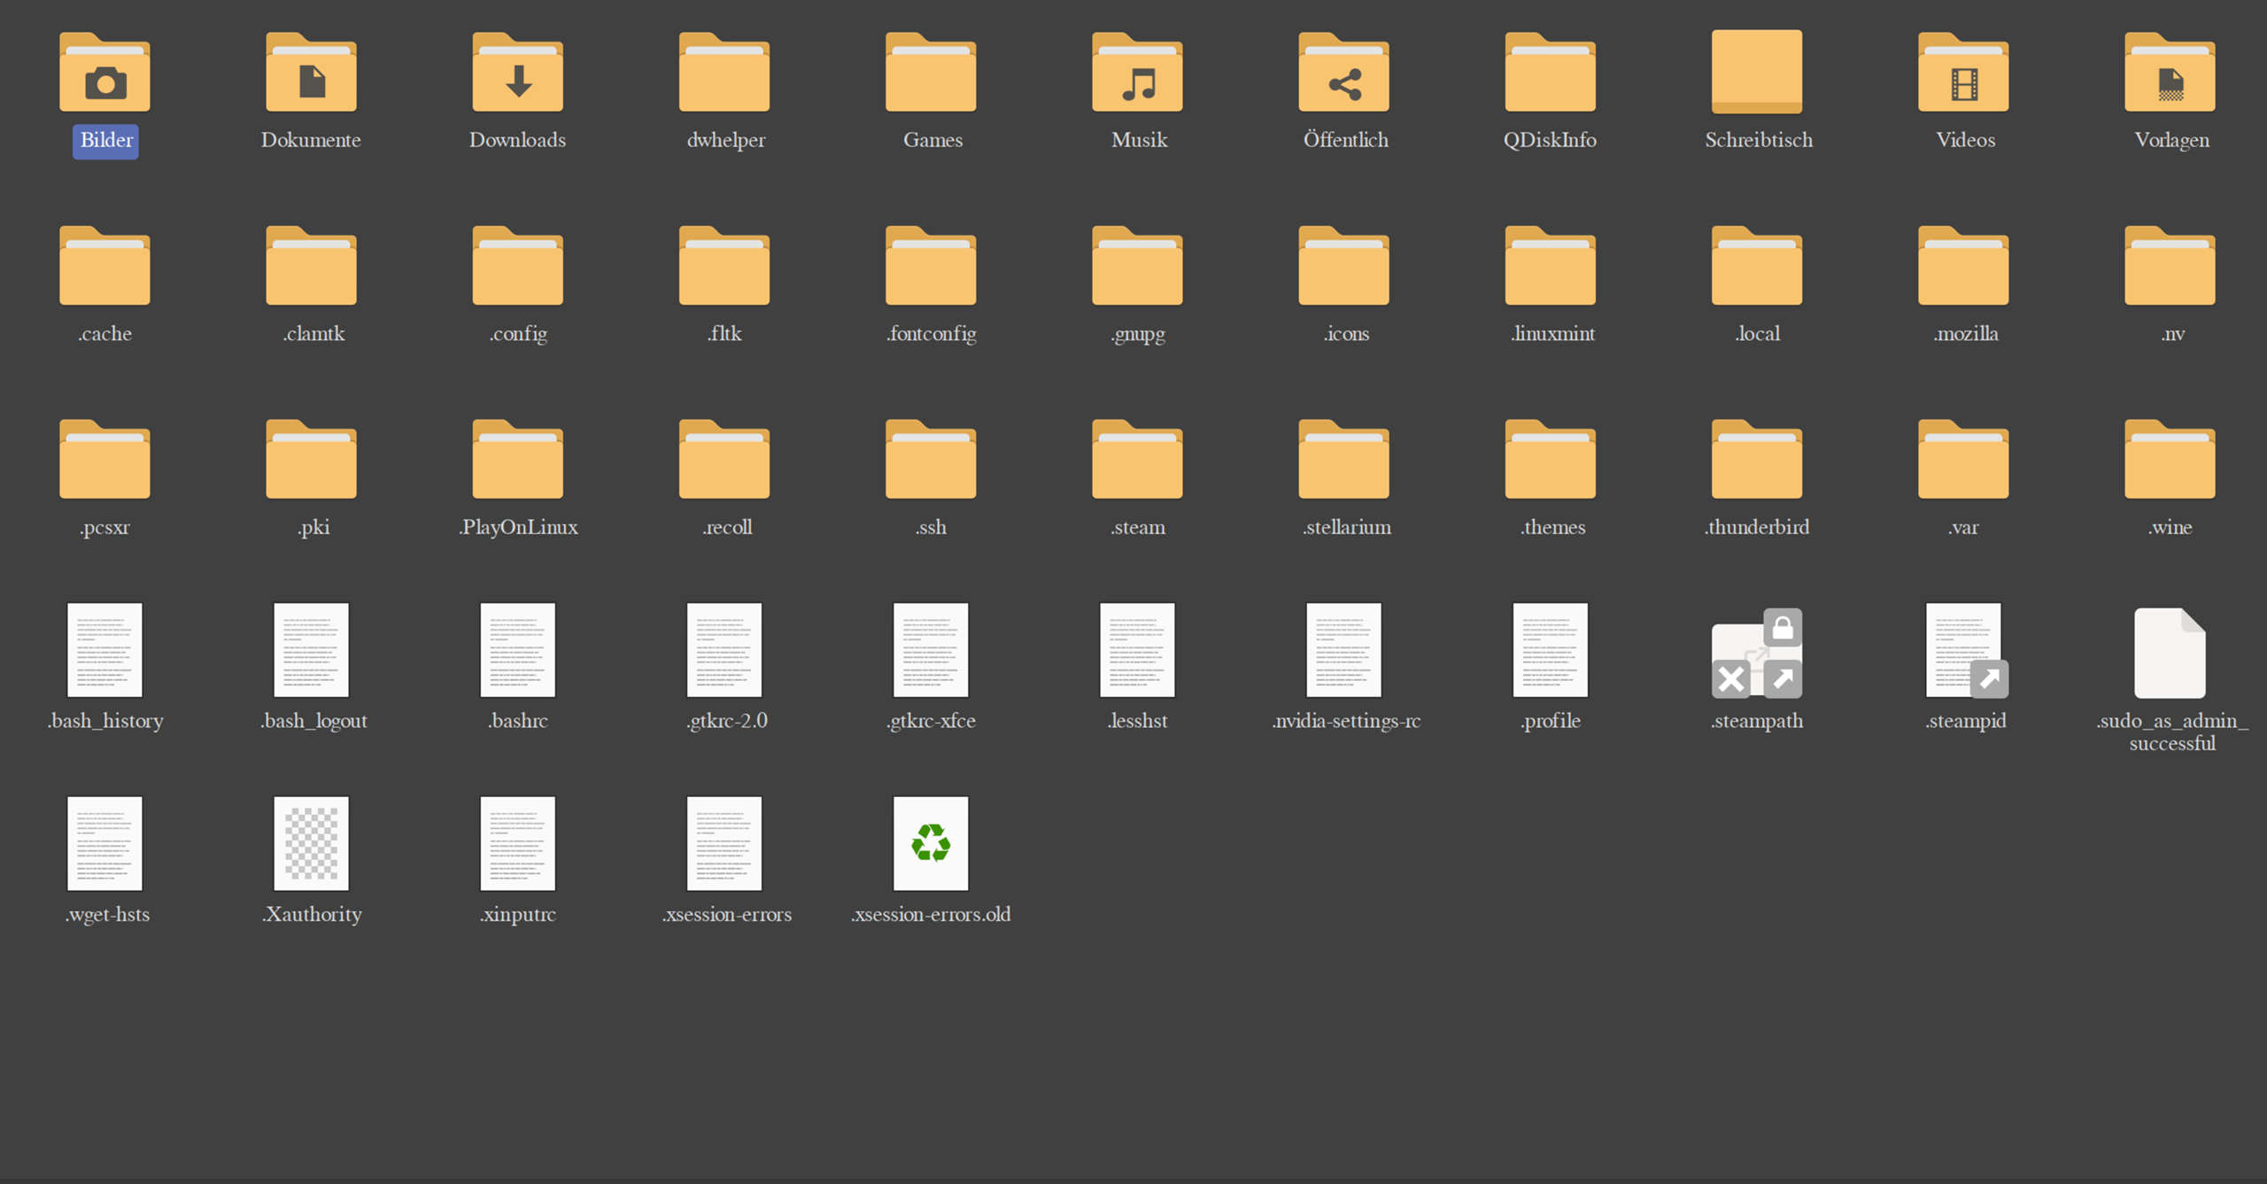
Task: Select the .Xauthority file
Action: click(x=312, y=843)
